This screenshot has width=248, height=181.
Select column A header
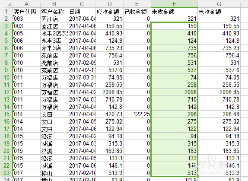(x=27, y=4)
